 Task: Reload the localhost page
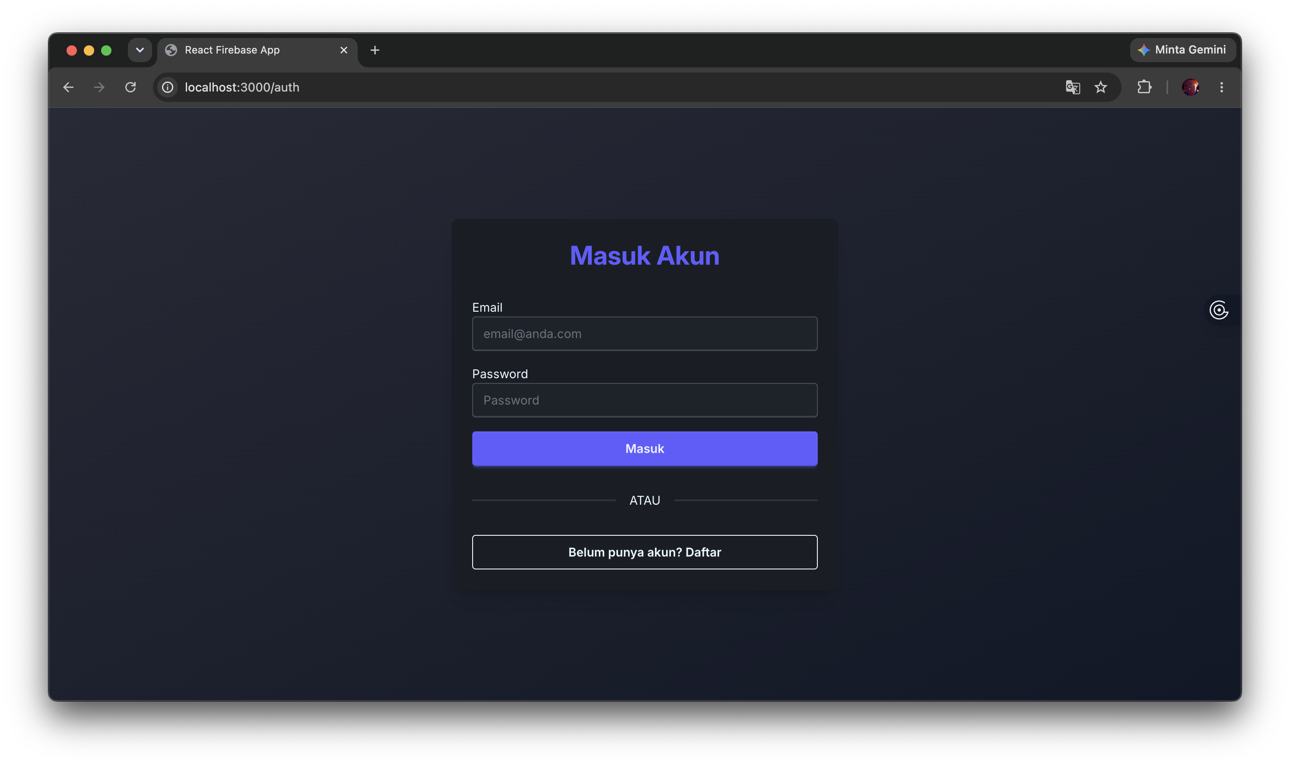[130, 87]
